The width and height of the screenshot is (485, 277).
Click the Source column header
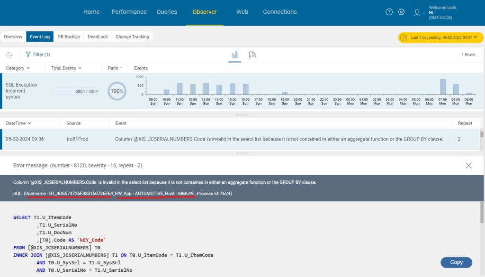pos(73,123)
